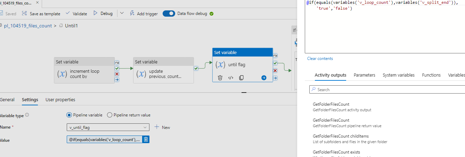Screen dimensions: 465x157
Task: Toggle the Data flow debug switch
Action: click(169, 14)
